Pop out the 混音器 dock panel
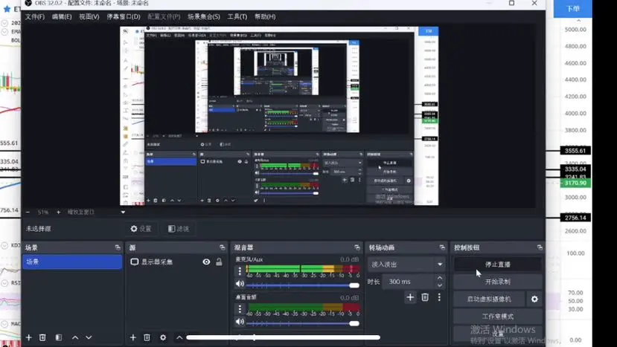 [359, 247]
